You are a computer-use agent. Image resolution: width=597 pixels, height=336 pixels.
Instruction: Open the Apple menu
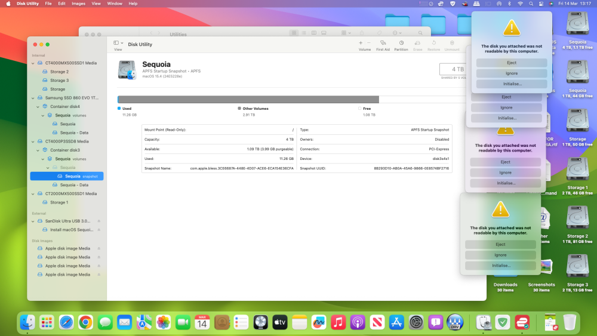8,4
